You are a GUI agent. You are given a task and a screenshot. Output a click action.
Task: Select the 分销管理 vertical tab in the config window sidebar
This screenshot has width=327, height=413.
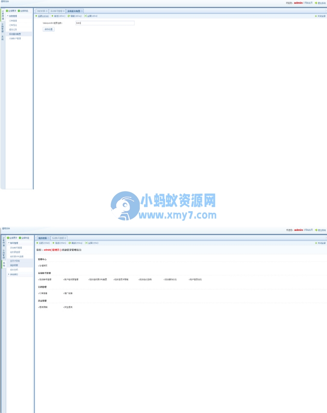click(x=3, y=27)
